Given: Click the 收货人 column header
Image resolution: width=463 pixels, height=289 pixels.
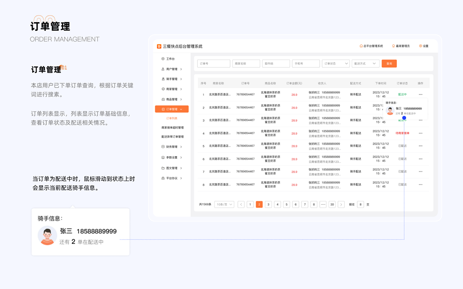Looking at the screenshot, I should pyautogui.click(x=322, y=83).
